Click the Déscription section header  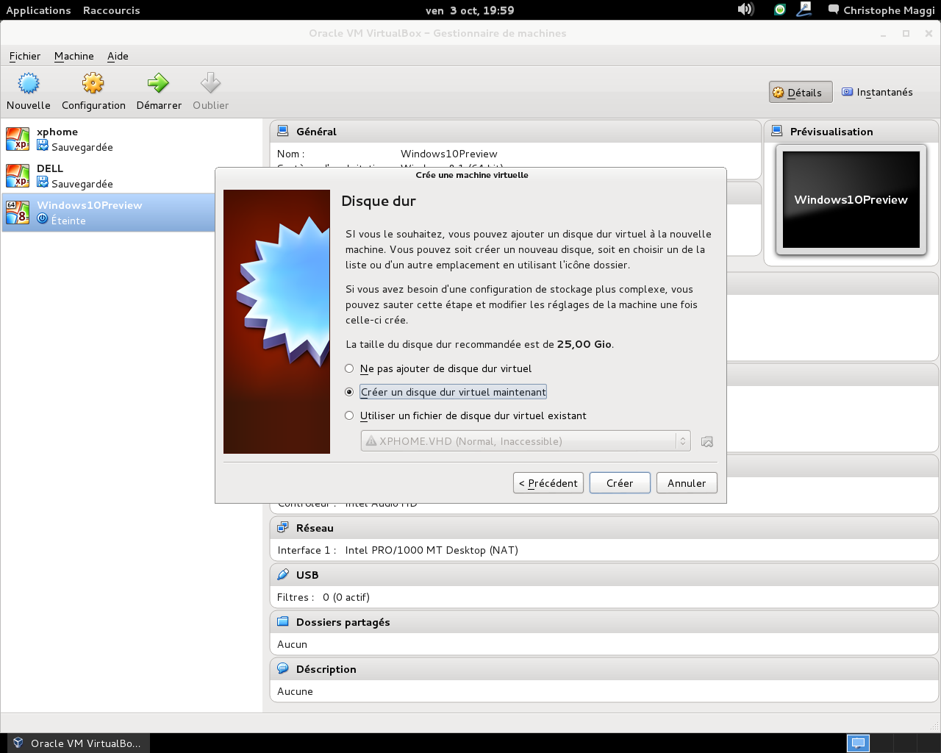(x=604, y=669)
